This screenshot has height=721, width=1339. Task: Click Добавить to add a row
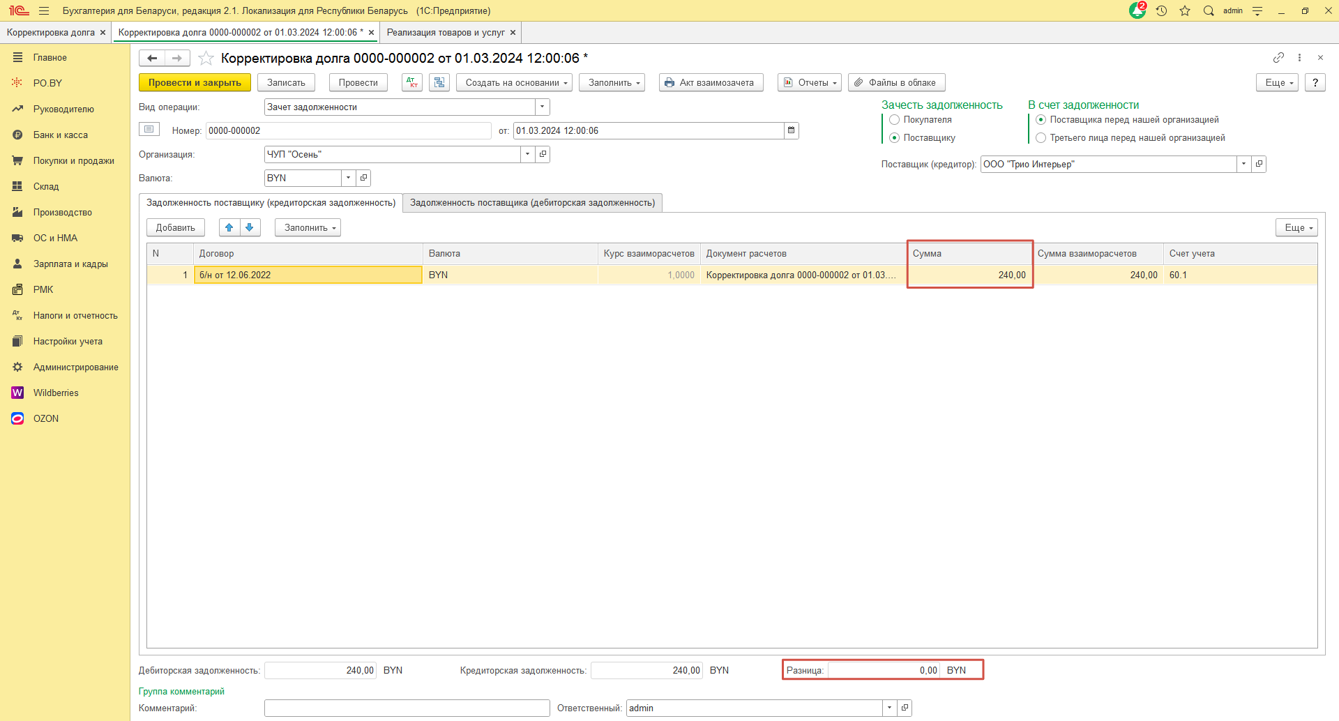click(x=176, y=227)
